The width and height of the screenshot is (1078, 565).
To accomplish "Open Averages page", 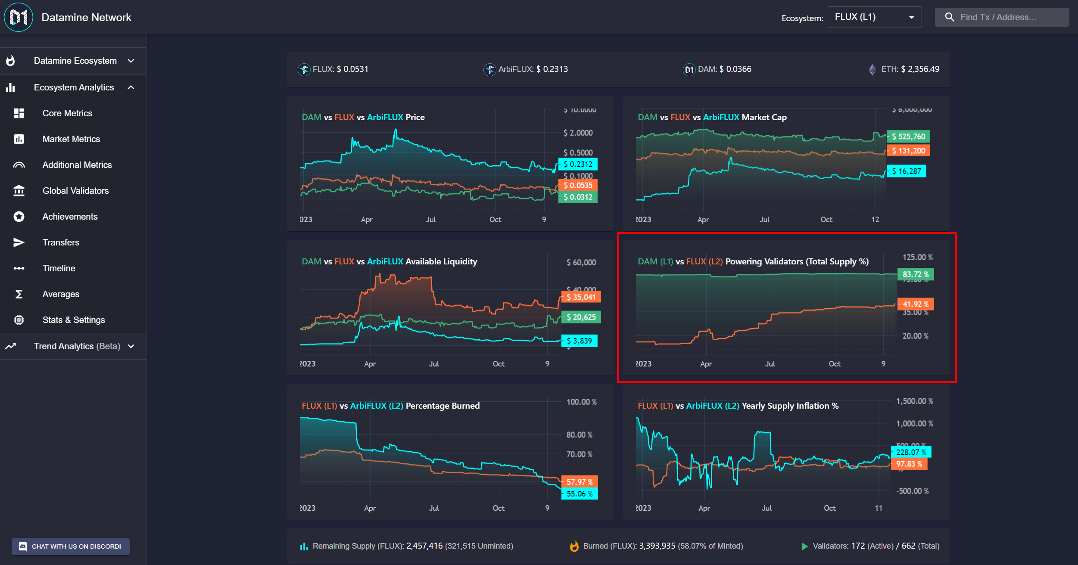I will click(x=73, y=294).
